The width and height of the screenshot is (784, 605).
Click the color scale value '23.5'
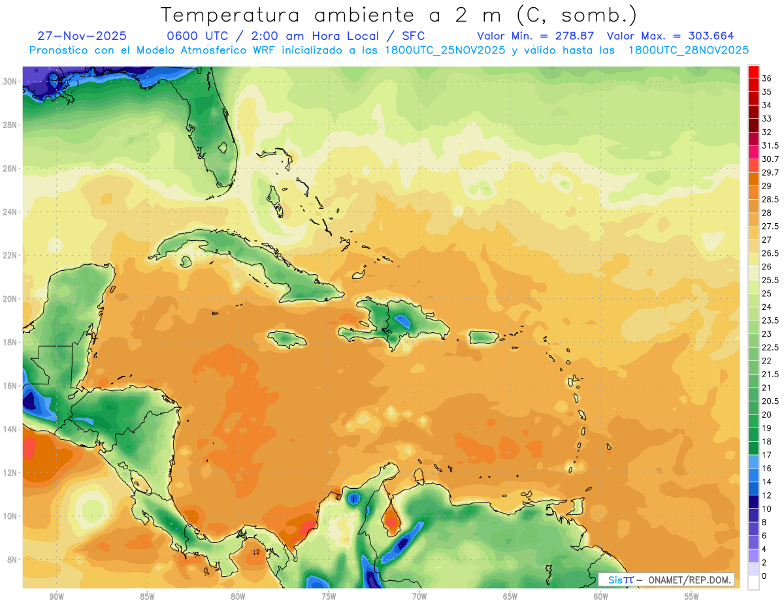770,320
